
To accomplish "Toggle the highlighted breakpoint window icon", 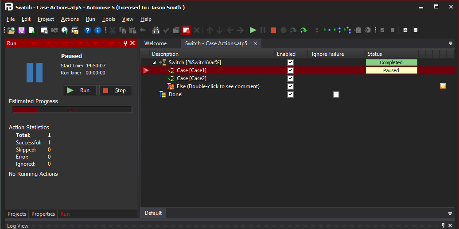I will (186, 30).
